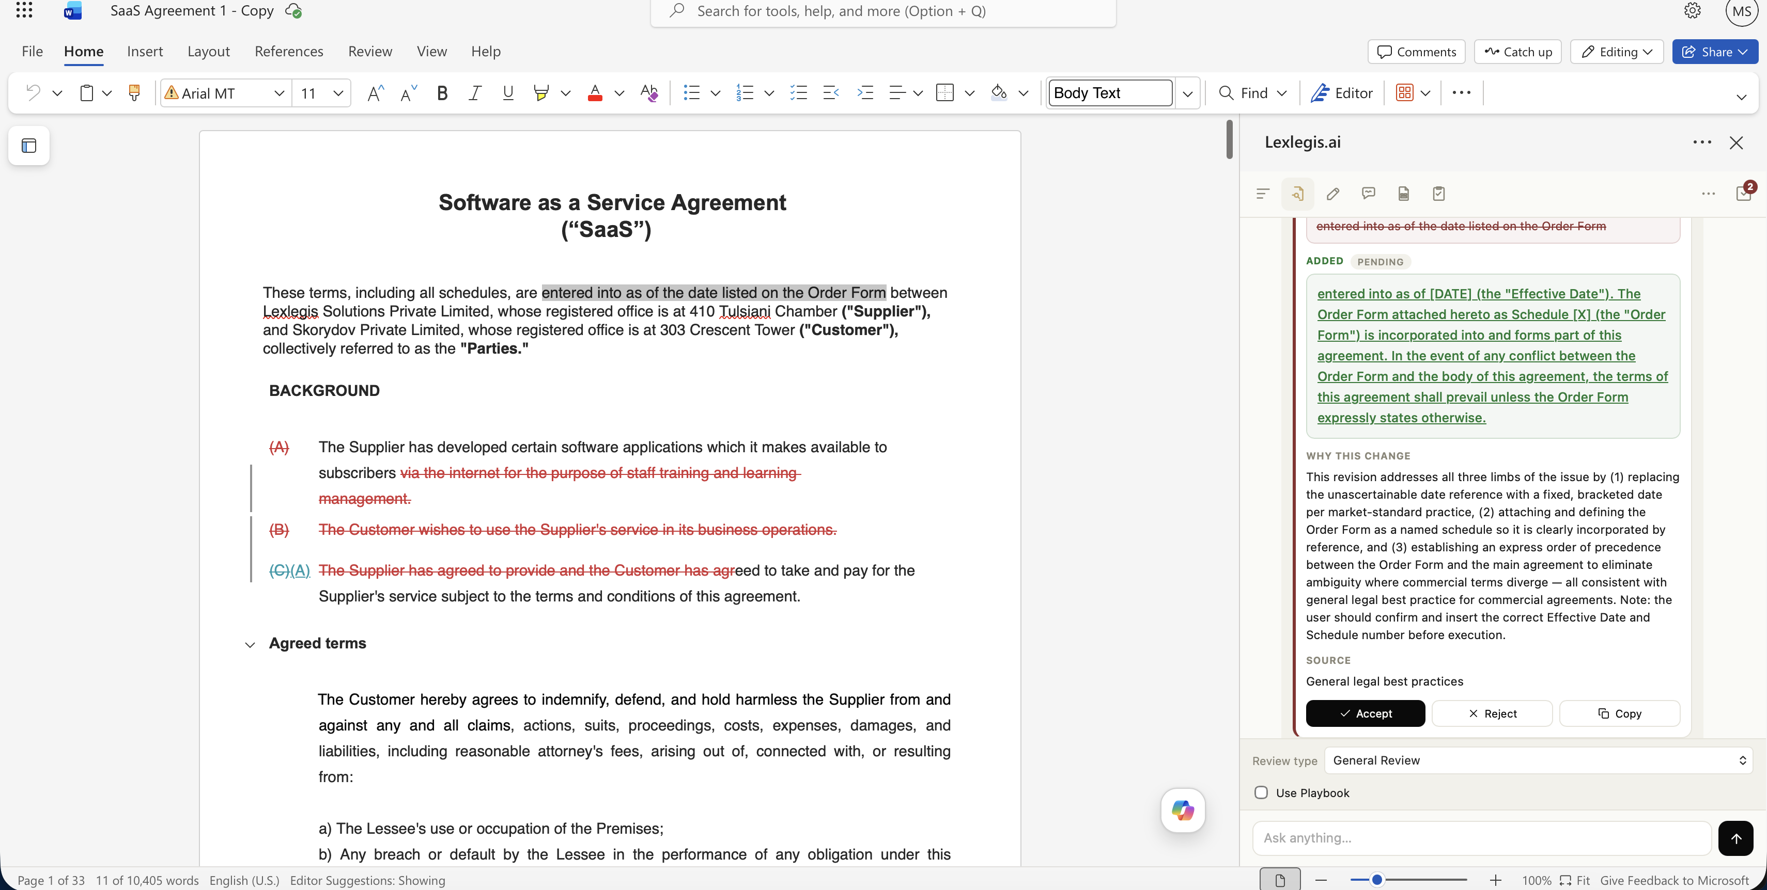The image size is (1767, 890).
Task: Click the paragraph alignment icon
Action: tap(896, 92)
